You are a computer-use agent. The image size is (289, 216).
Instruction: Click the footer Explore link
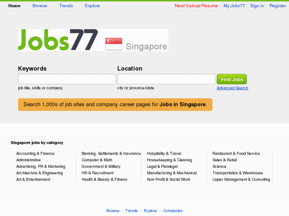click(x=150, y=211)
